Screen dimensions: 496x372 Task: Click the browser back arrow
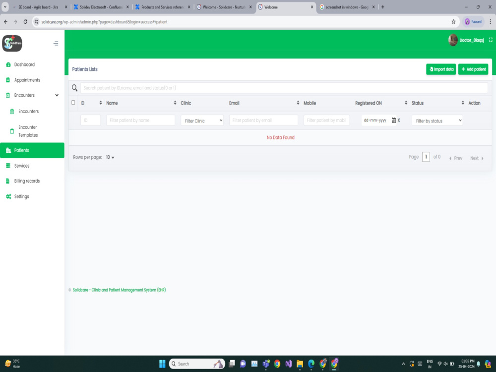point(5,22)
